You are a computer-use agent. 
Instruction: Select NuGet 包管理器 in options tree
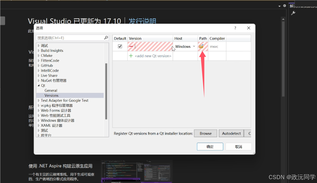click(53, 81)
